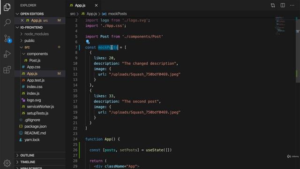This screenshot has width=300, height=169.
Task: Click the minimap code overview
Action: [x=280, y=26]
